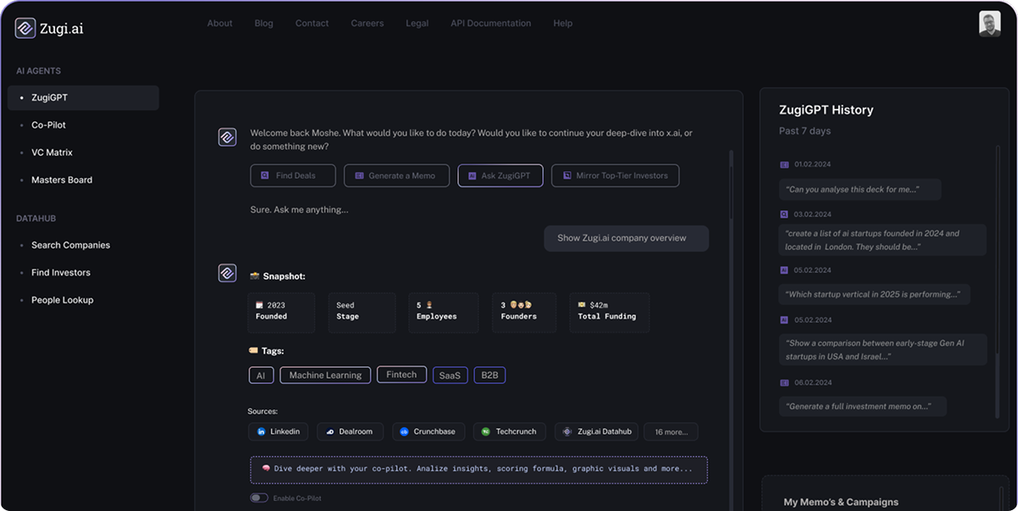Click the Generate a Memo button

point(396,175)
